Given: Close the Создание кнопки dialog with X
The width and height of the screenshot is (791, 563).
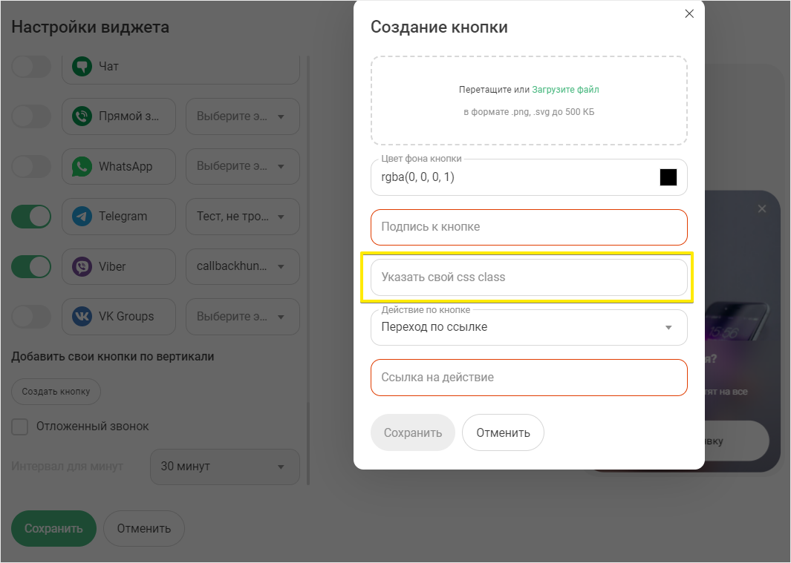Looking at the screenshot, I should 689,13.
